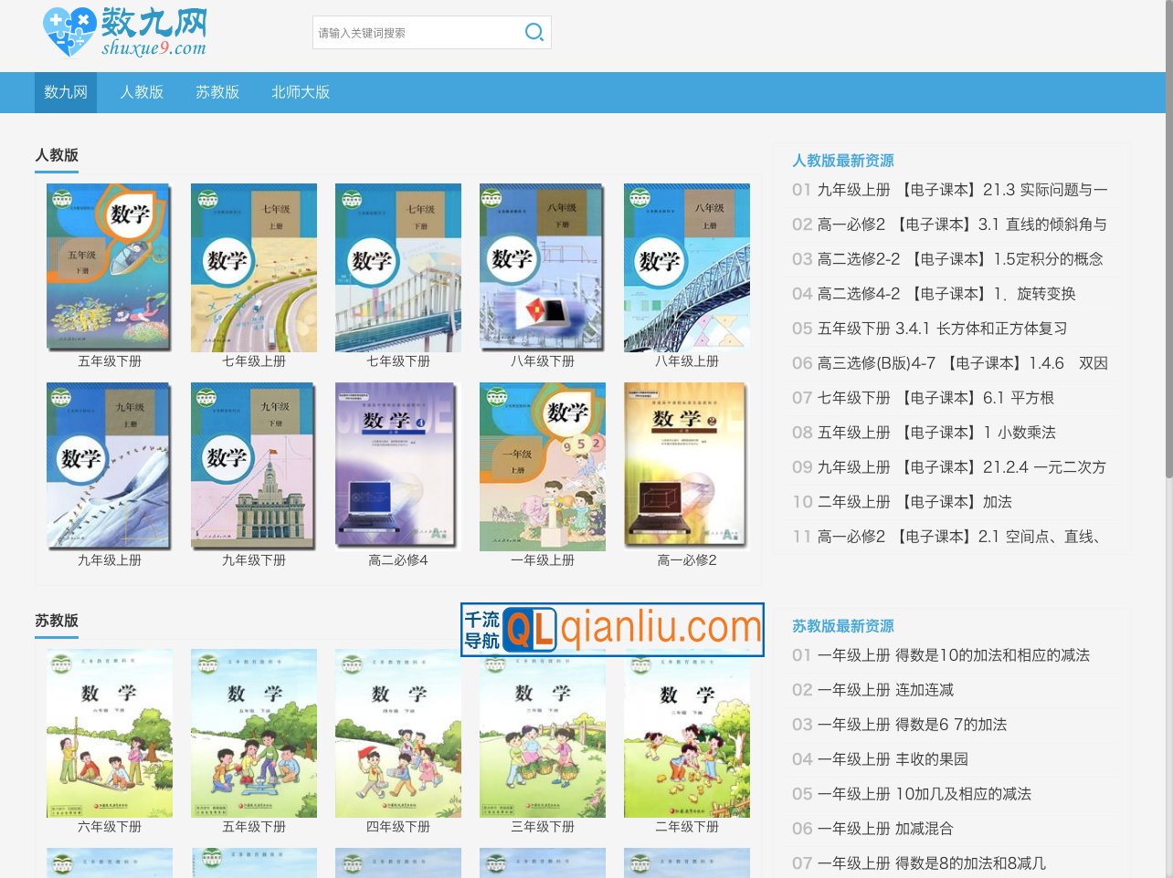Screen dimensions: 1173x878
Task: Switch to the 人教版 navigation tab
Action: tap(142, 92)
